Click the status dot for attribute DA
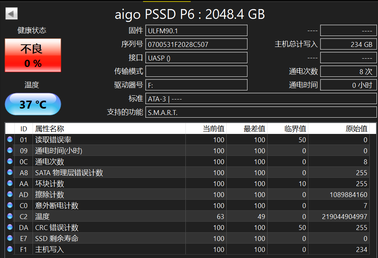 (x=10, y=227)
